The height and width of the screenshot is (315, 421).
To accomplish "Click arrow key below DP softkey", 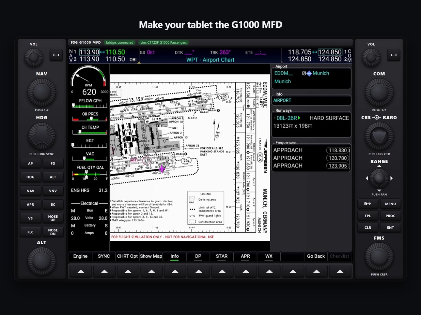I will pyautogui.click(x=198, y=271).
